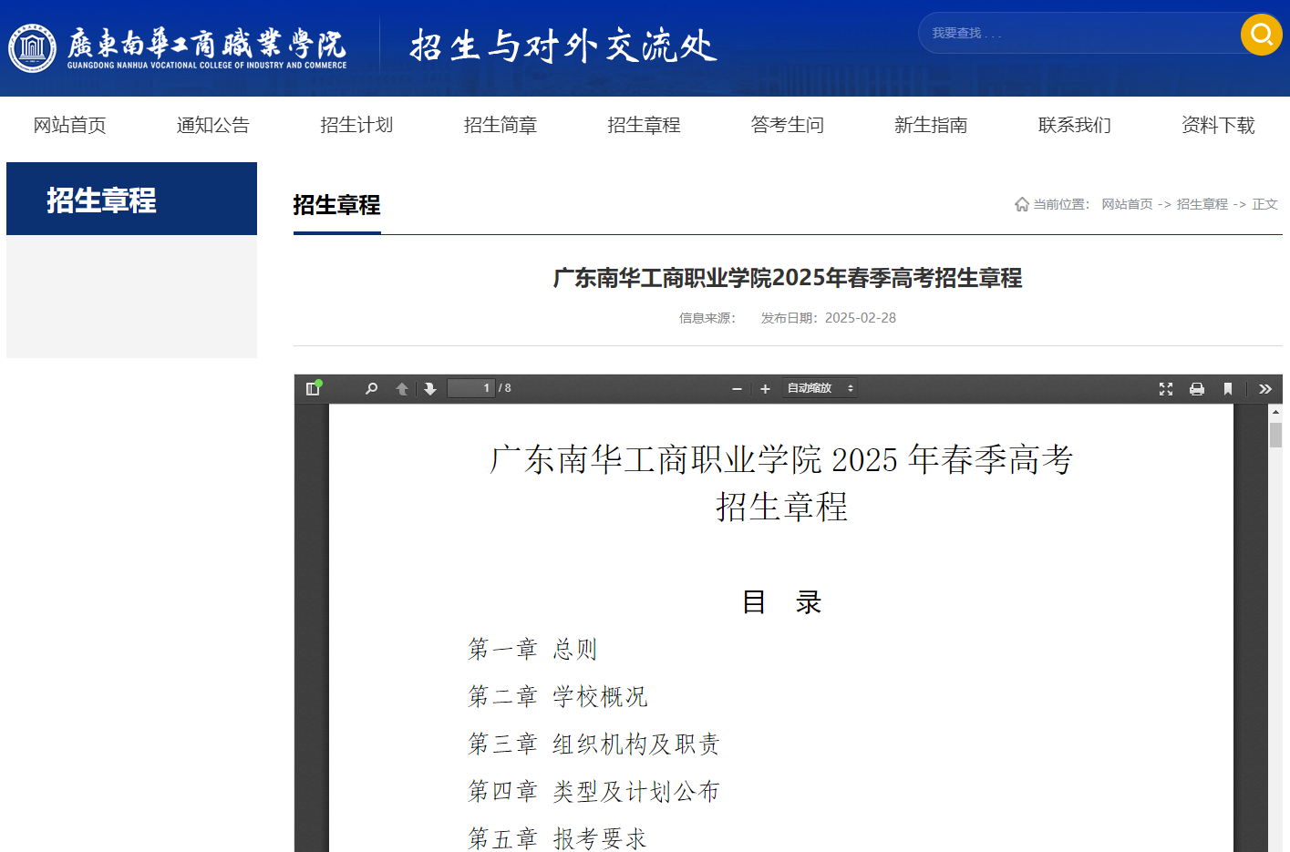
Task: Switch to the 招生计划 menu section
Action: click(356, 125)
